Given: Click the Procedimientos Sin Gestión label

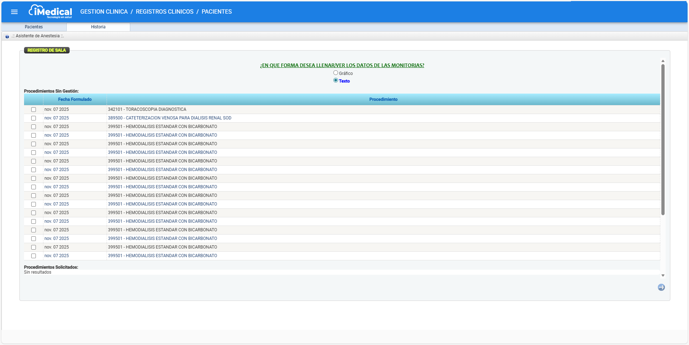Looking at the screenshot, I should pyautogui.click(x=51, y=91).
